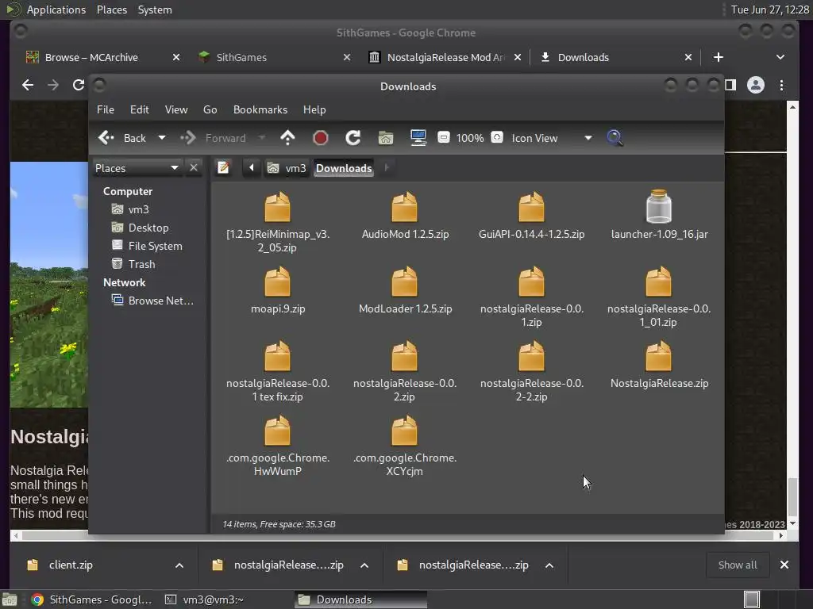Click the Computer toolbar icon
The image size is (813, 609).
pos(418,138)
